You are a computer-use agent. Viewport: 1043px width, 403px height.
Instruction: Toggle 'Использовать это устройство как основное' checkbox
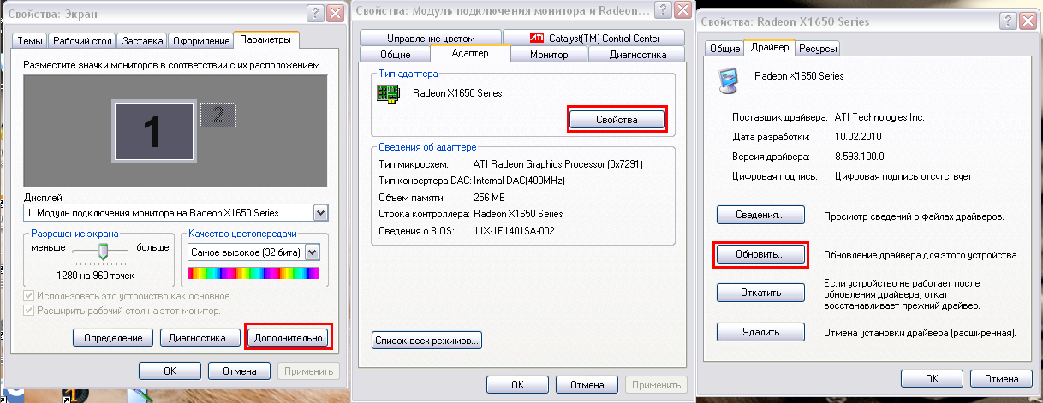(x=29, y=296)
